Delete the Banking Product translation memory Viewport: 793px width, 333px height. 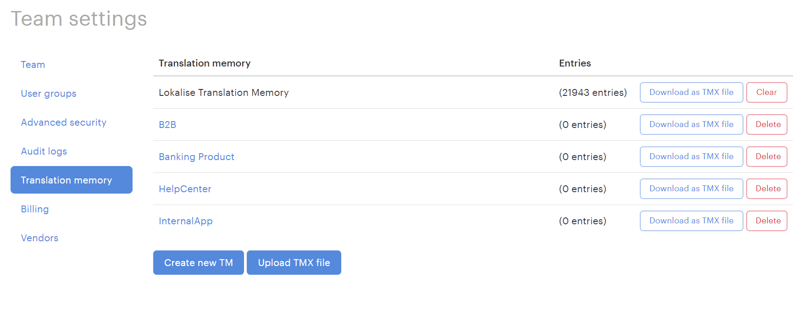pos(768,156)
